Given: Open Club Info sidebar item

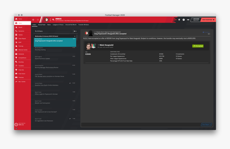Looking at the screenshot, I should coord(22,70).
